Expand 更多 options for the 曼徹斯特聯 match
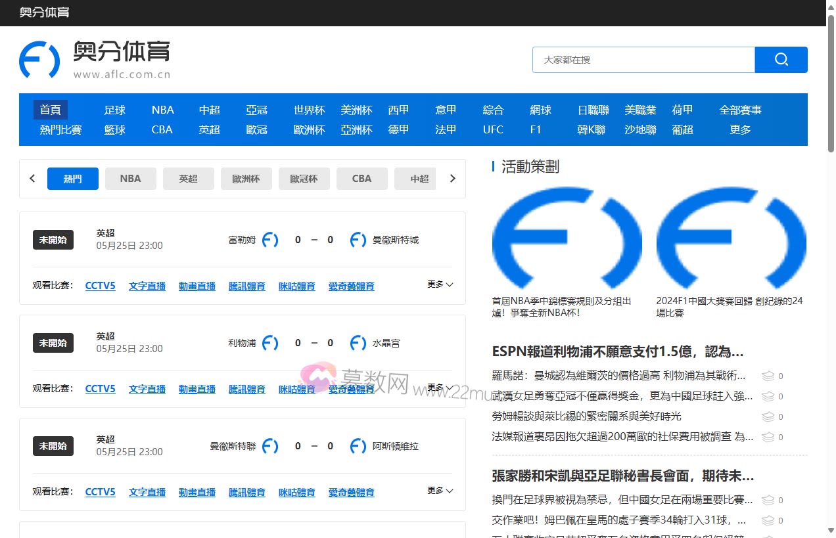 click(x=439, y=491)
